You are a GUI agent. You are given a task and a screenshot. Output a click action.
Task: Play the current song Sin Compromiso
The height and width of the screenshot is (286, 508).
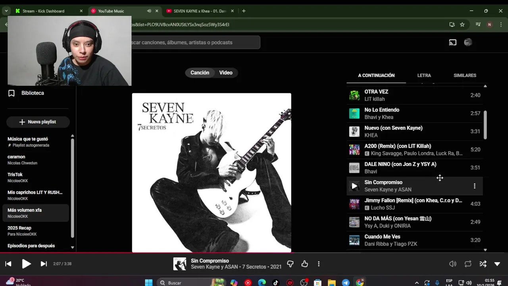pos(26,264)
